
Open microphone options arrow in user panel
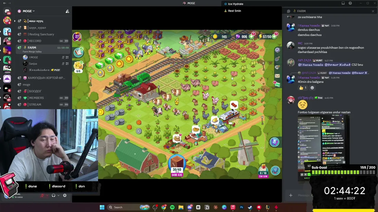pos(47,195)
